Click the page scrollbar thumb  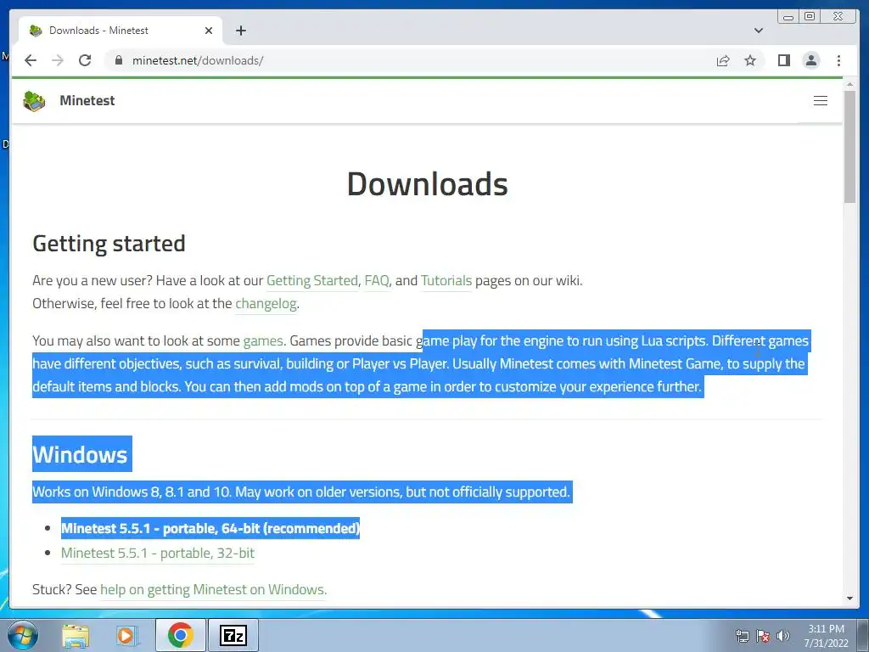[x=849, y=147]
